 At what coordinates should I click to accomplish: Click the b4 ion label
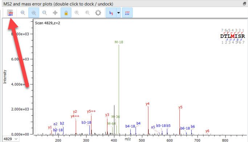138,123
